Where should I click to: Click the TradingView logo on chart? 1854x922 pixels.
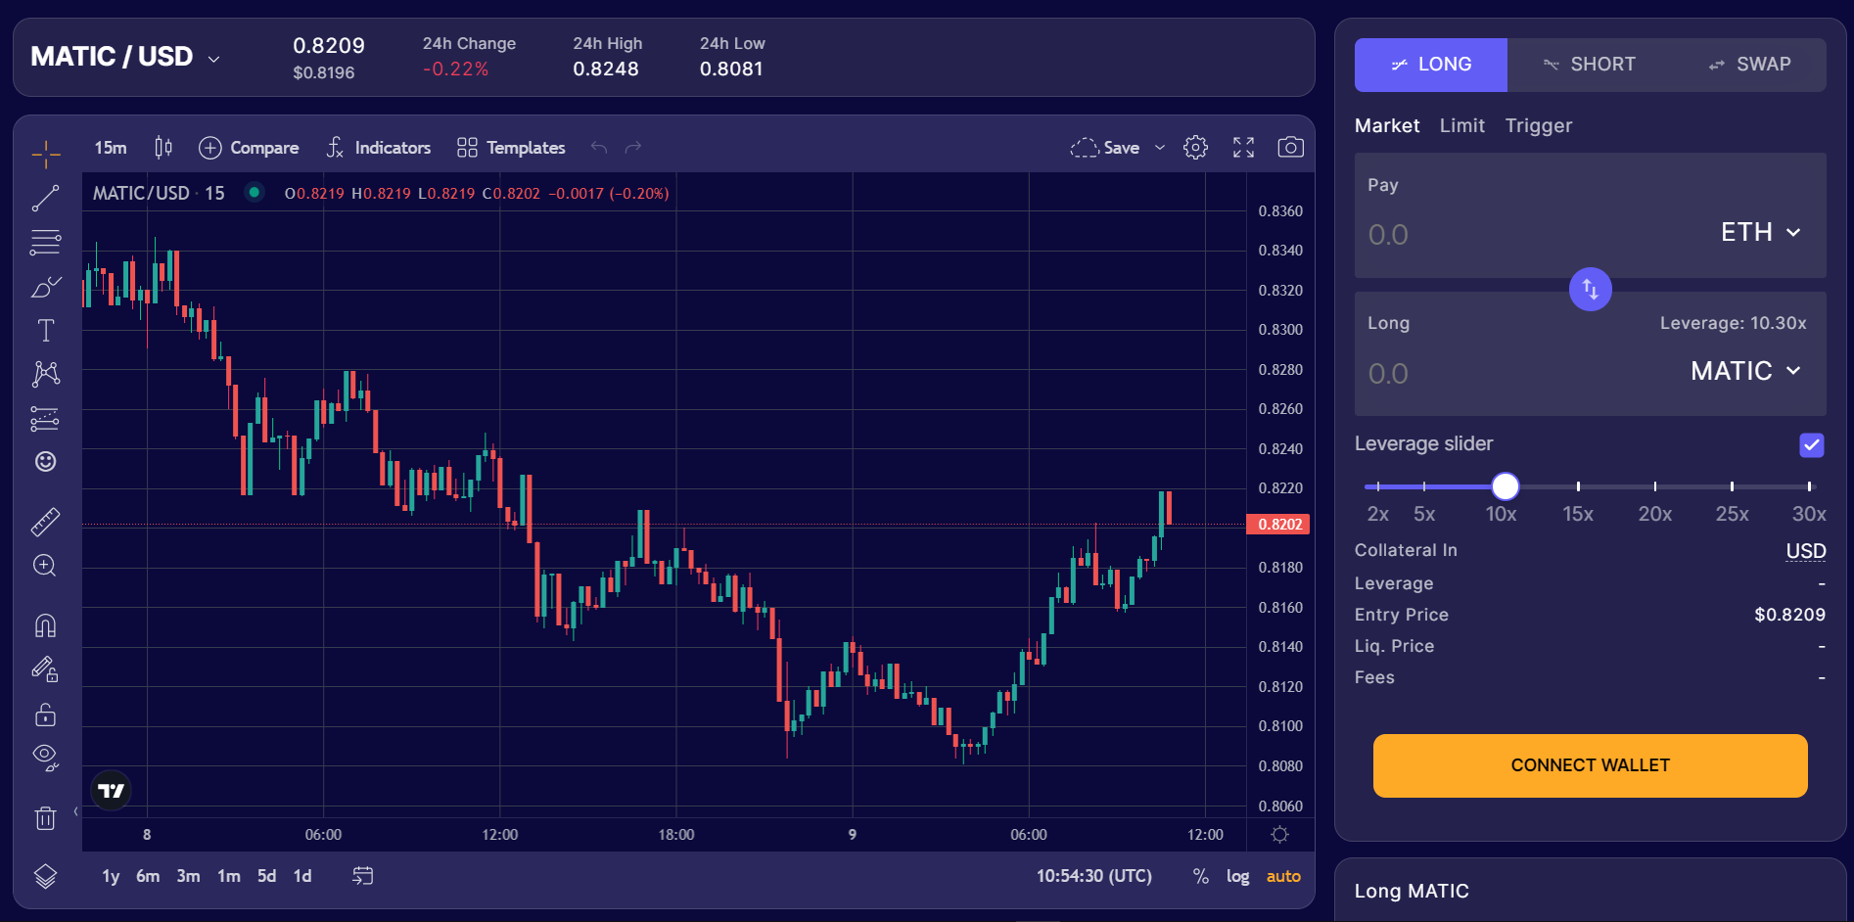pos(111,790)
